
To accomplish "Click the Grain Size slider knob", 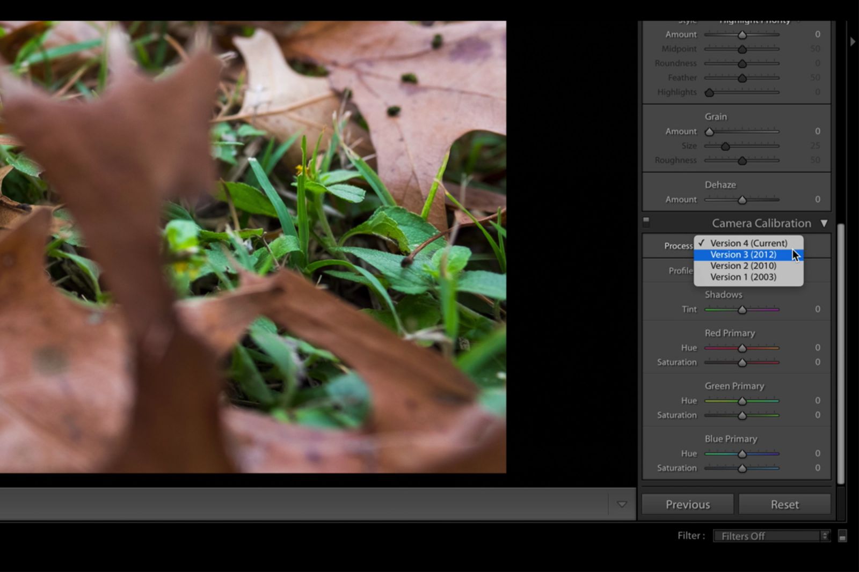I will tap(726, 145).
